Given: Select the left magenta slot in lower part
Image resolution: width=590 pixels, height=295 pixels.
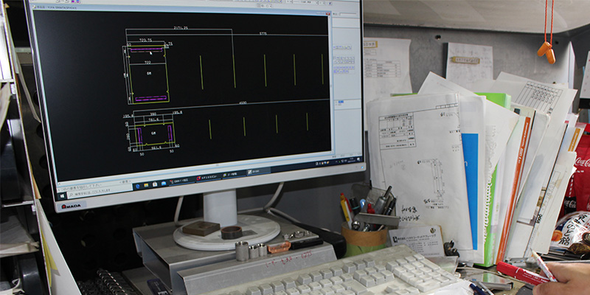Looking at the screenshot, I should [x=138, y=134].
